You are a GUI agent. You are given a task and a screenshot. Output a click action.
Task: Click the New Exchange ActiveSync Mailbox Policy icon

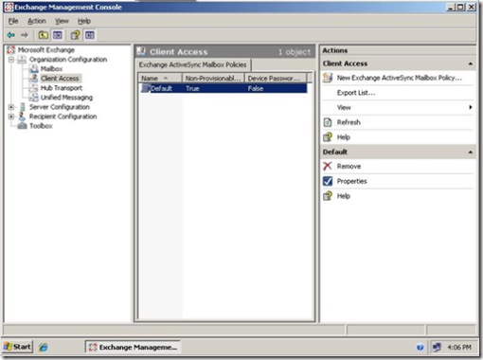[328, 78]
